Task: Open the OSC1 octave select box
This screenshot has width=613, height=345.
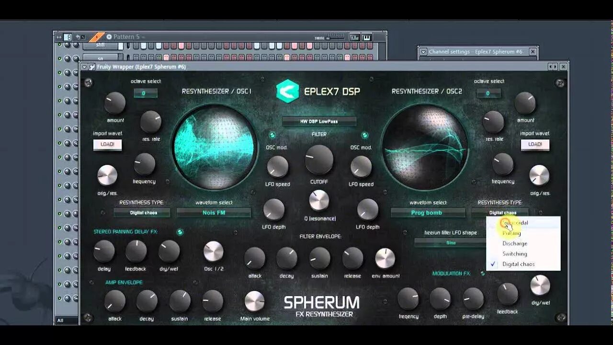Action: (146, 93)
